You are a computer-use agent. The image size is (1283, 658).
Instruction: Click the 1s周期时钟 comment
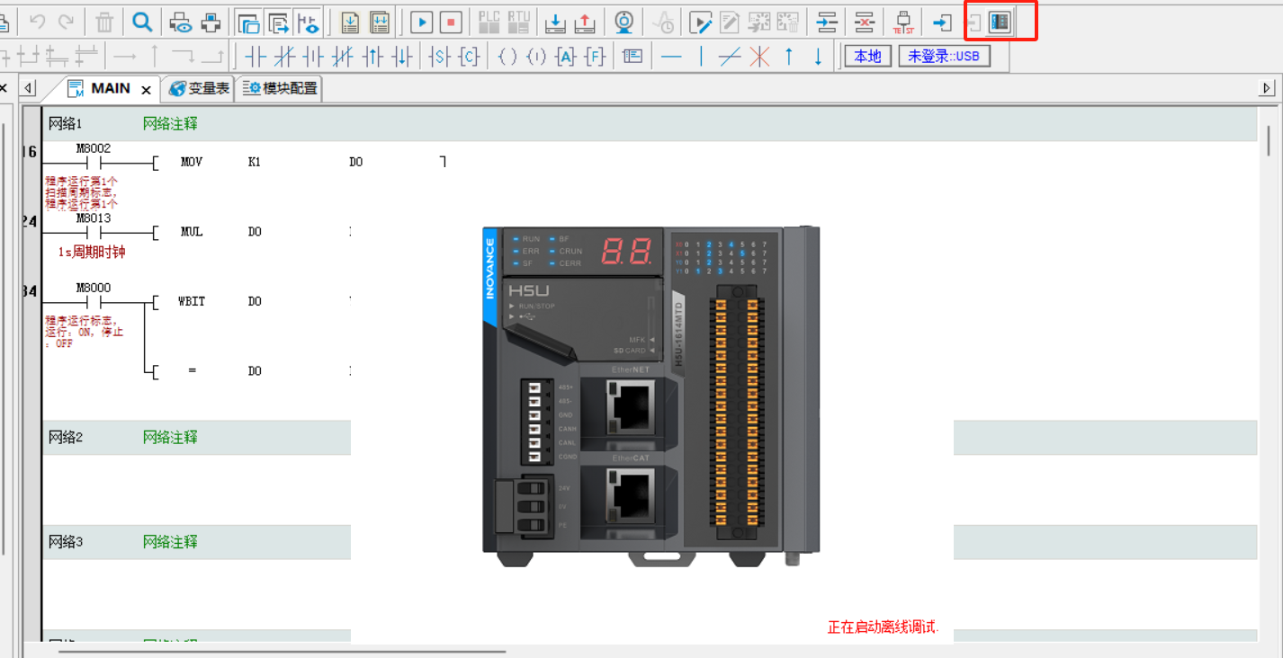point(92,253)
